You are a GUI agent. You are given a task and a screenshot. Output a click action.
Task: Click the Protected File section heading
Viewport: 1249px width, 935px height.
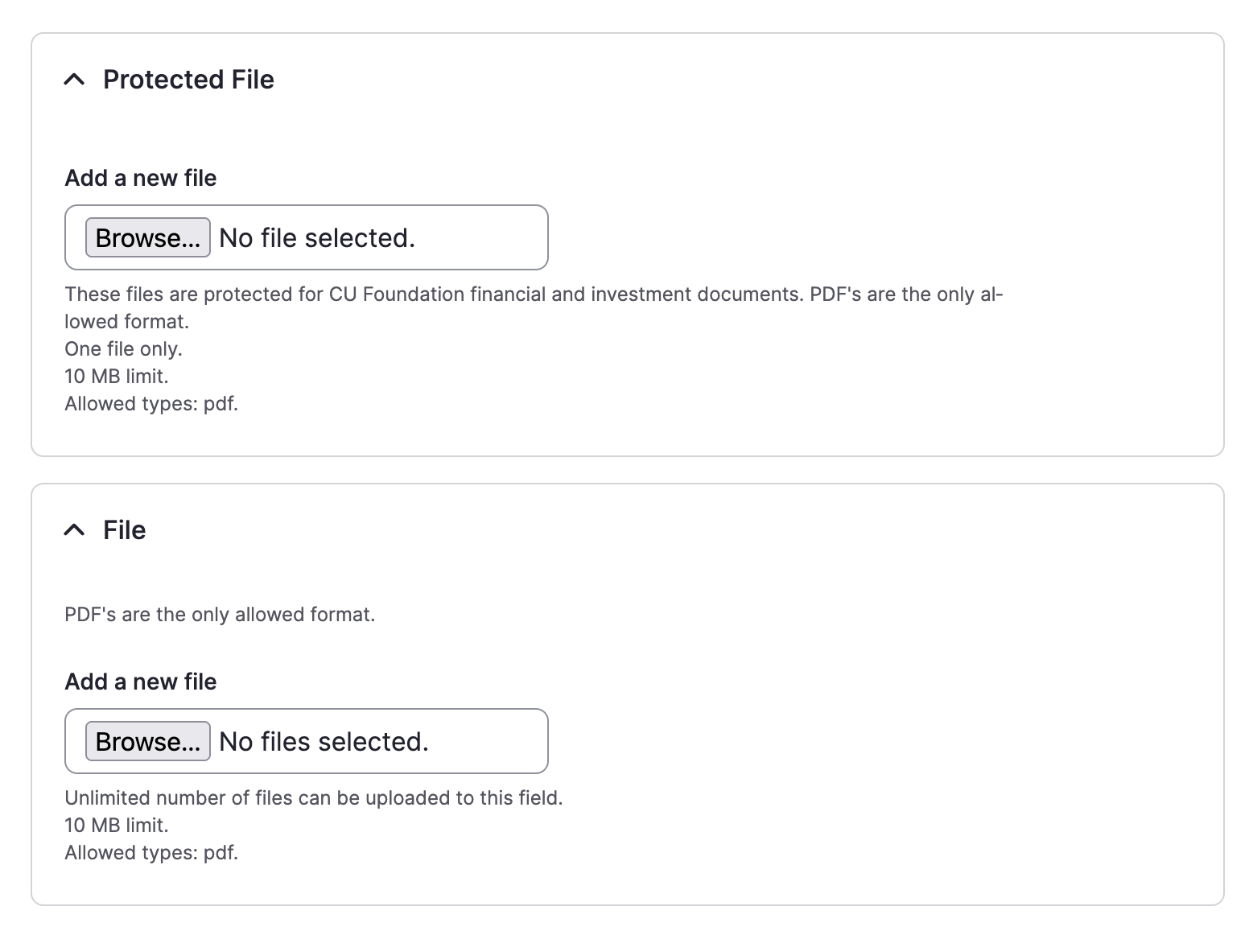188,80
